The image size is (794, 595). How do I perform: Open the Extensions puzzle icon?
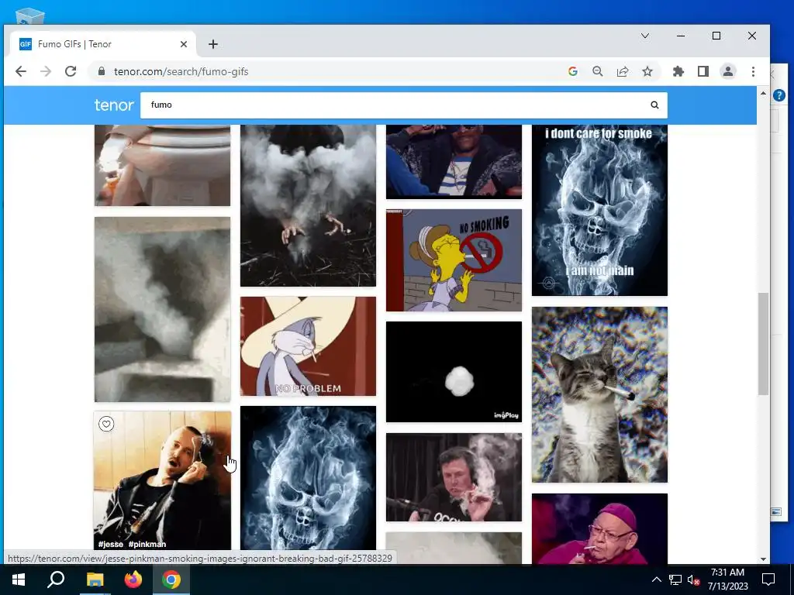pos(678,71)
